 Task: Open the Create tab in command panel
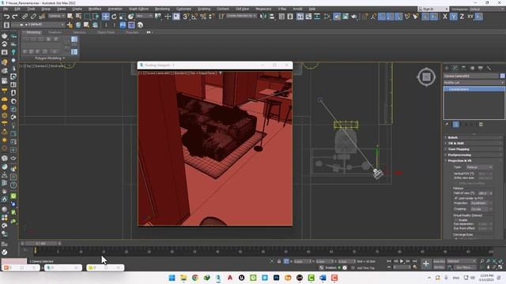coord(447,68)
